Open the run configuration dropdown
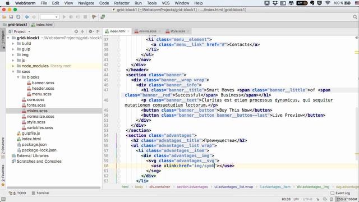Image resolution: width=359 pixels, height=202 pixels. click(49, 17)
